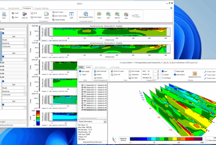Switch to the EDIT DISPLAY tab

click(x=100, y=67)
